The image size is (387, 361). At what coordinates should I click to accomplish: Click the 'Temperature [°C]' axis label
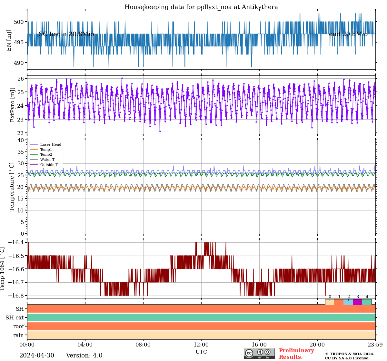point(12,187)
